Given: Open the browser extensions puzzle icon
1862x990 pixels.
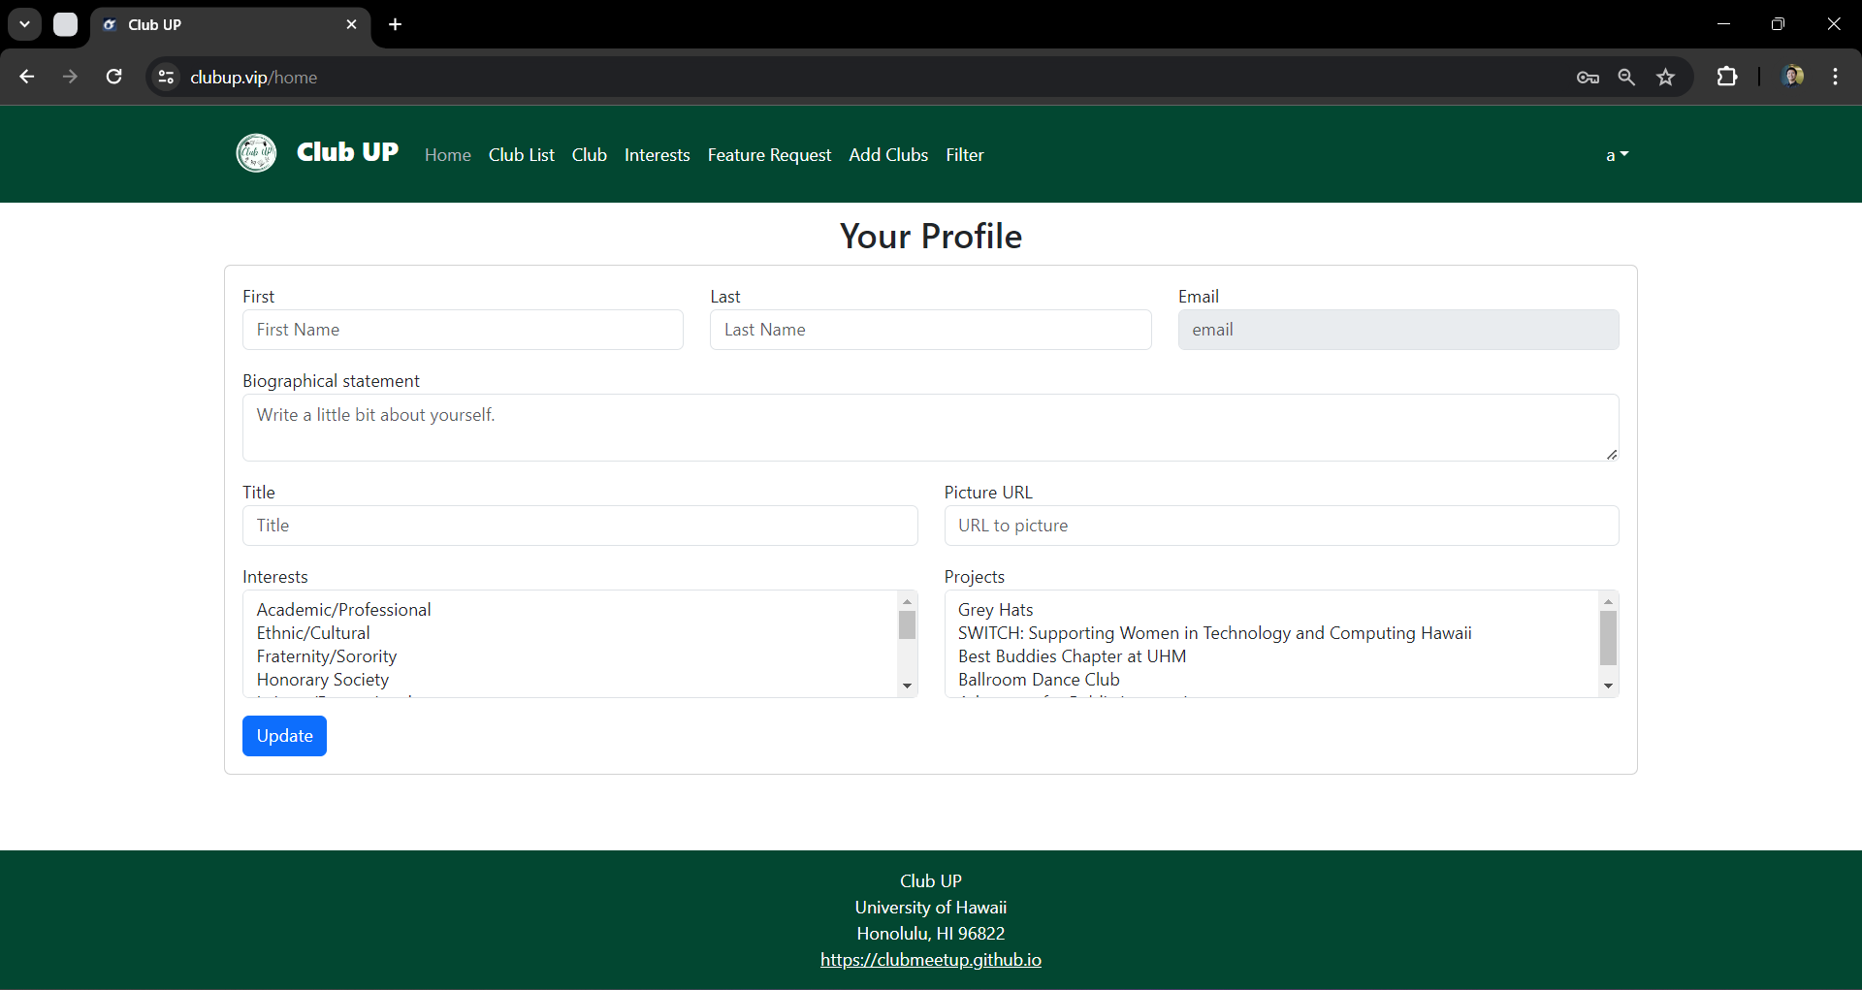Looking at the screenshot, I should pyautogui.click(x=1728, y=77).
